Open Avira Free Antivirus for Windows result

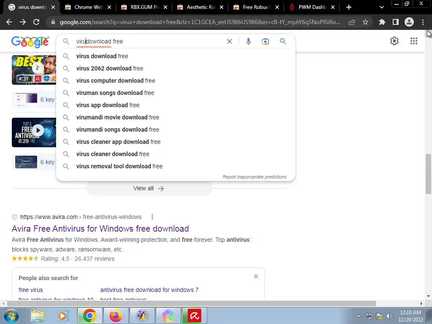click(x=100, y=229)
